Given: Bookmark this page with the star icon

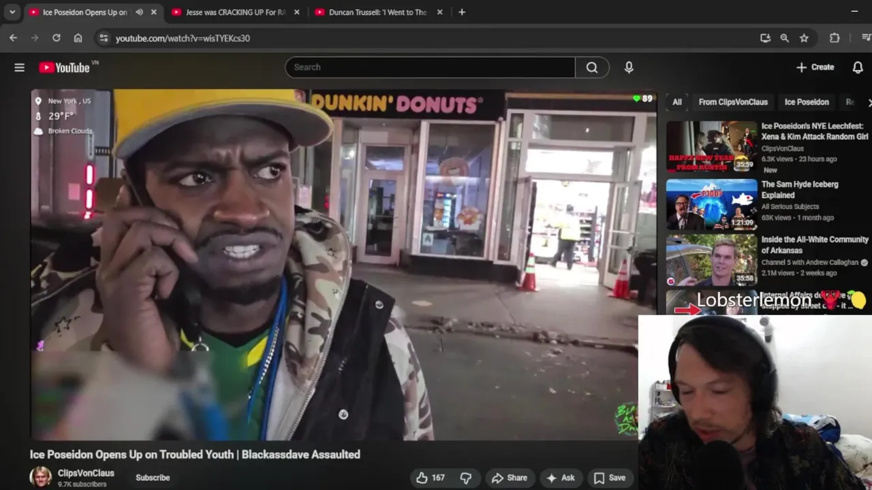Looking at the screenshot, I should pos(804,38).
